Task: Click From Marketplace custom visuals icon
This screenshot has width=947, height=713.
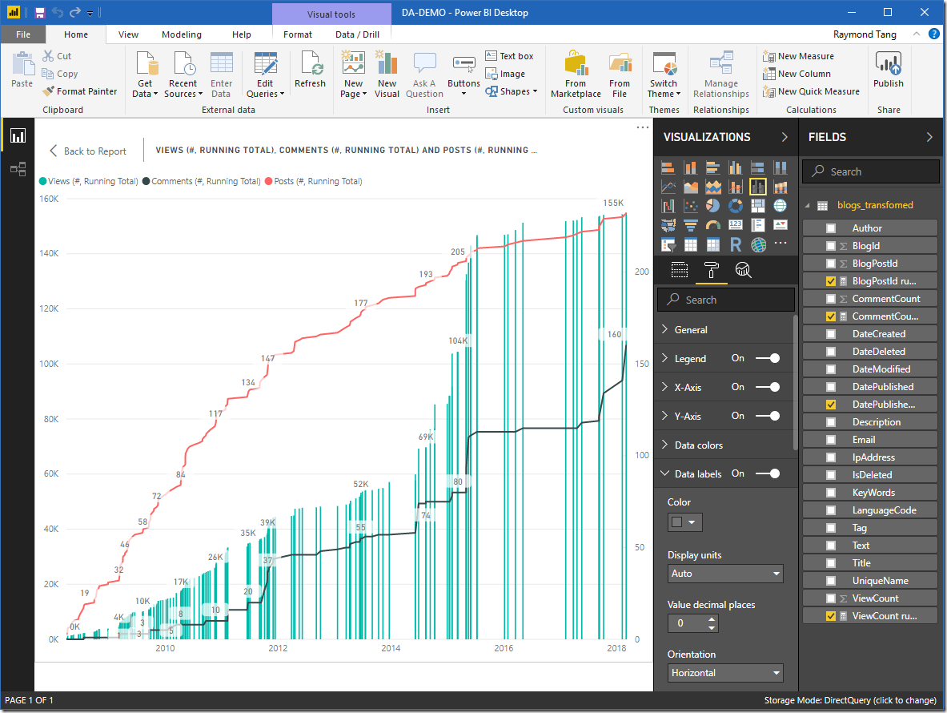Action: (x=576, y=64)
